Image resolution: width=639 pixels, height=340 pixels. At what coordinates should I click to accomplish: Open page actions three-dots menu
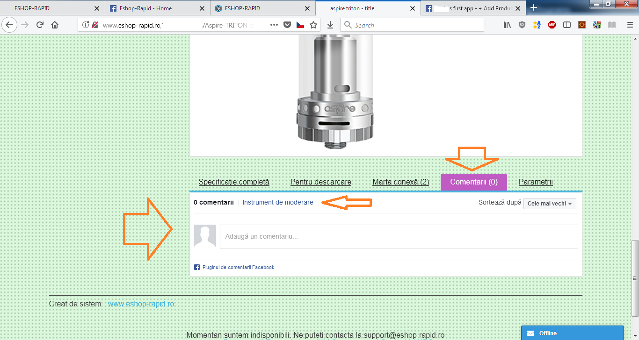click(275, 25)
